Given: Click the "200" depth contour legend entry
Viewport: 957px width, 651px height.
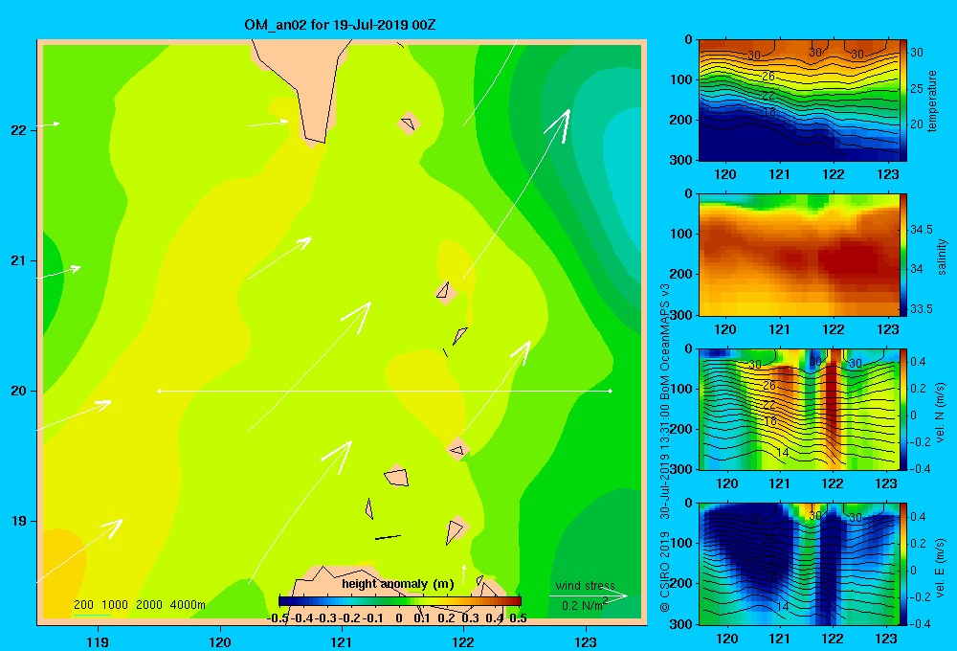Looking at the screenshot, I should (x=83, y=605).
